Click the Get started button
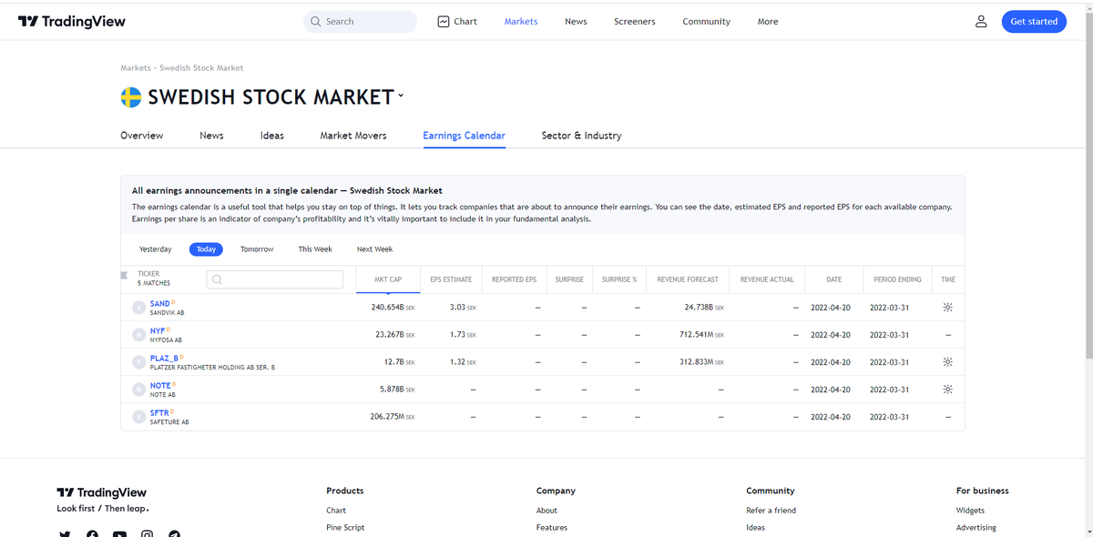The image size is (1093, 537). click(x=1034, y=21)
